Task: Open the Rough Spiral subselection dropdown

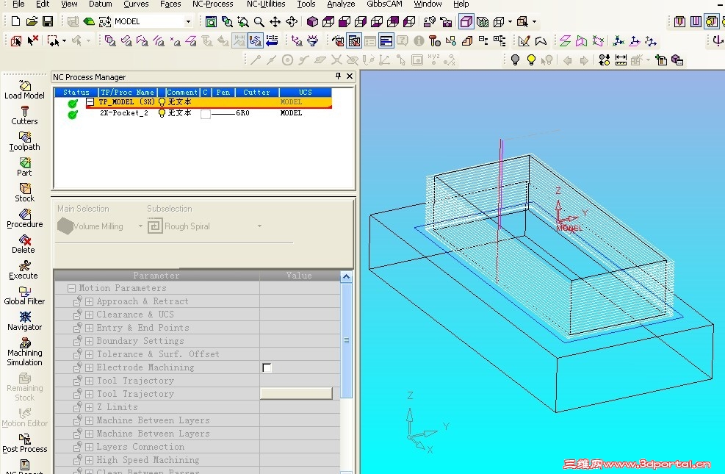Action: point(259,226)
